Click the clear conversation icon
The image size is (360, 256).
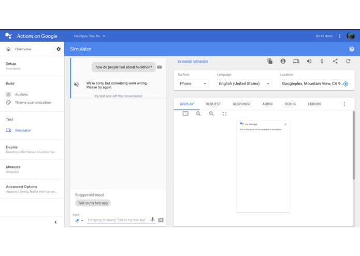pos(161,220)
